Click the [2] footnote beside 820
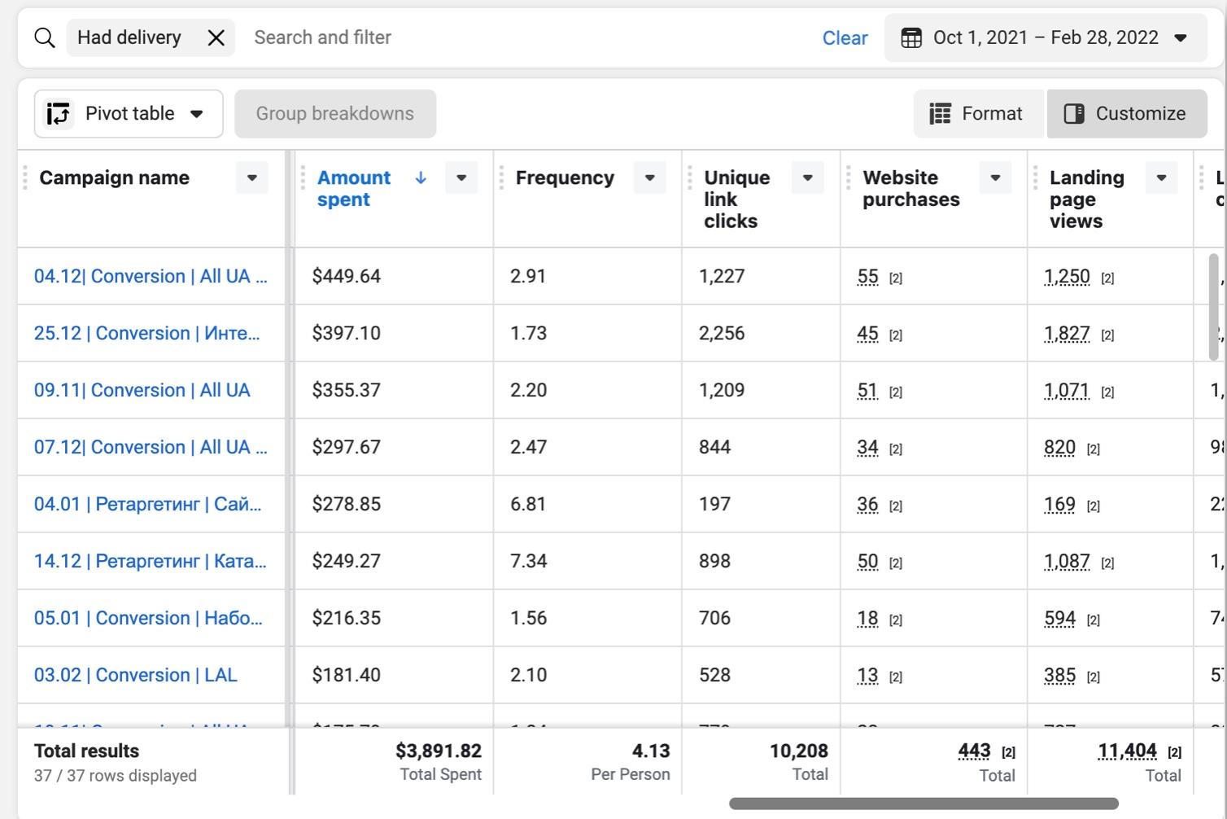This screenshot has height=819, width=1227. pos(1094,449)
